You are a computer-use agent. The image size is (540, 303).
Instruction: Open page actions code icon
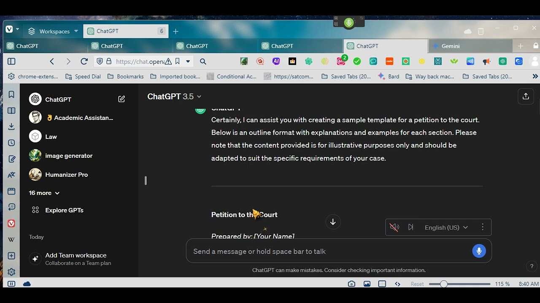397,284
